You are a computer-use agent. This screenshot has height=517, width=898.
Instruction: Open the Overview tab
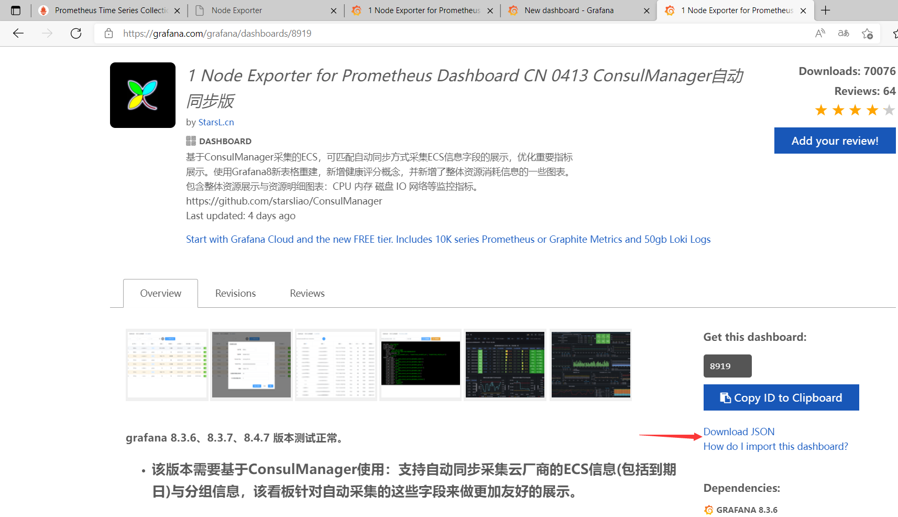[x=160, y=294]
